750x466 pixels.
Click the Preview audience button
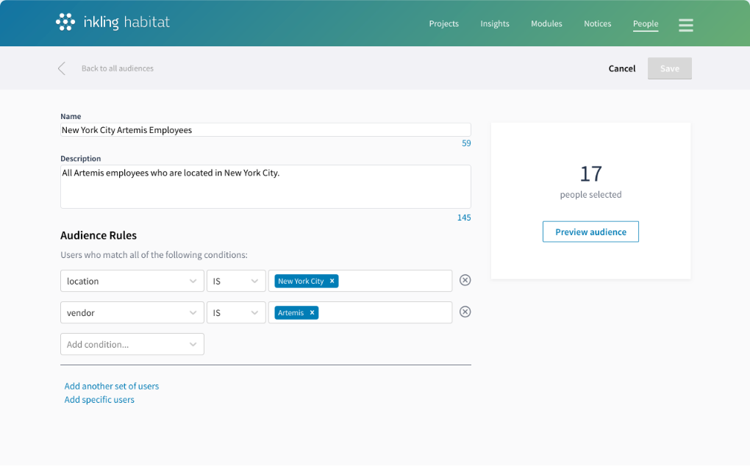(590, 232)
